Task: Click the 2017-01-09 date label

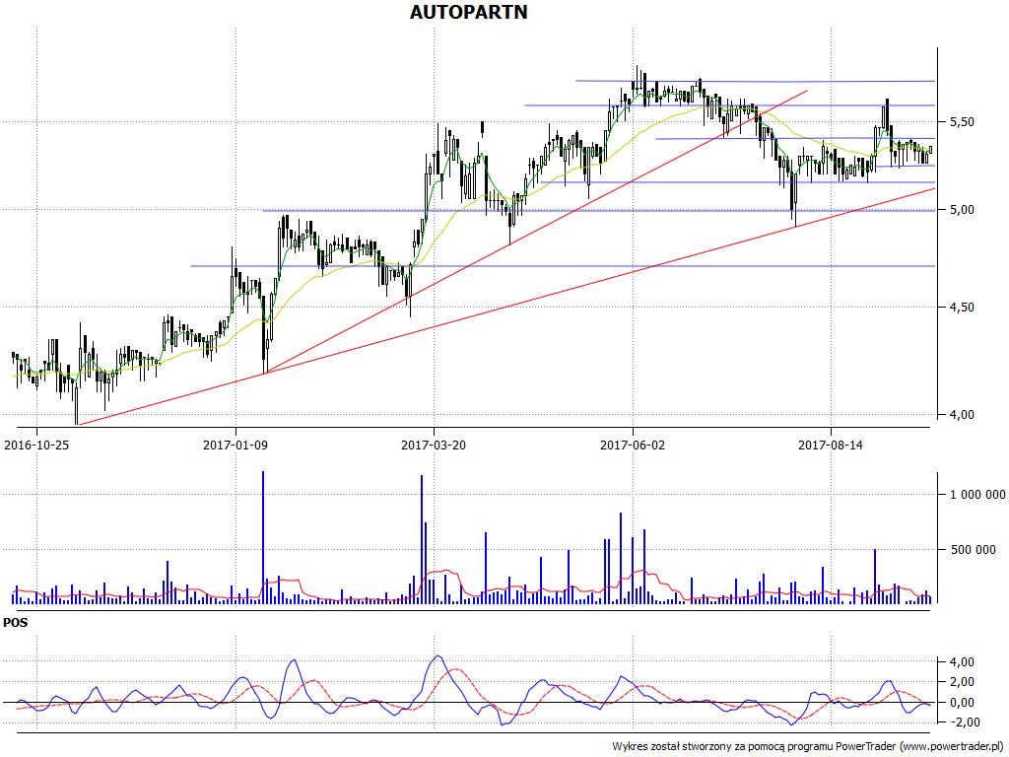Action: coord(235,445)
